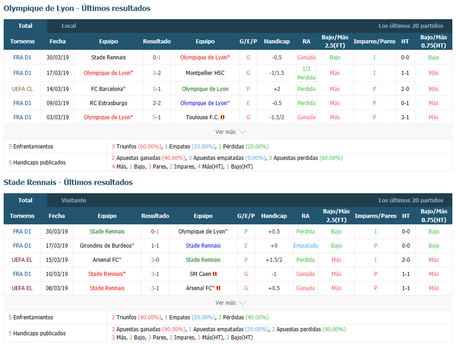Switch to the Visitante tab
Viewport: 456px width, 344px height.
pos(74,200)
